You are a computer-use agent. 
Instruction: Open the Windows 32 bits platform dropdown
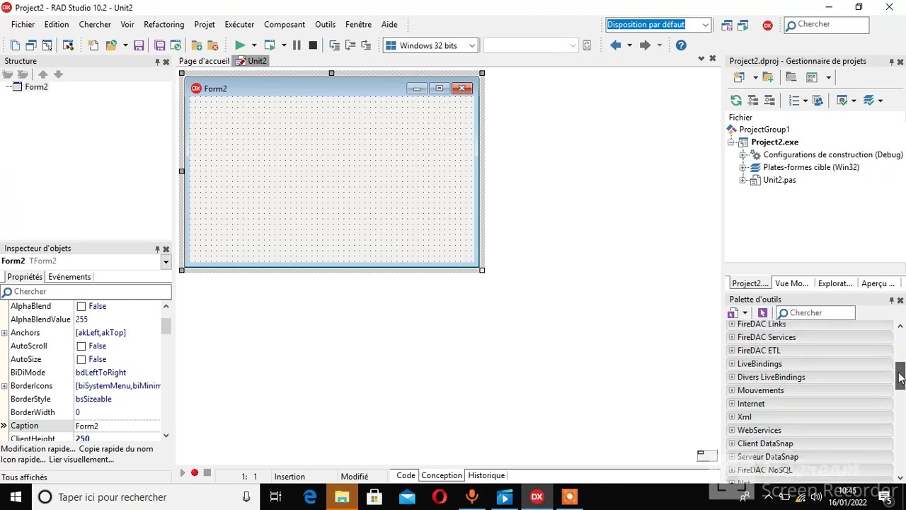pyautogui.click(x=471, y=46)
